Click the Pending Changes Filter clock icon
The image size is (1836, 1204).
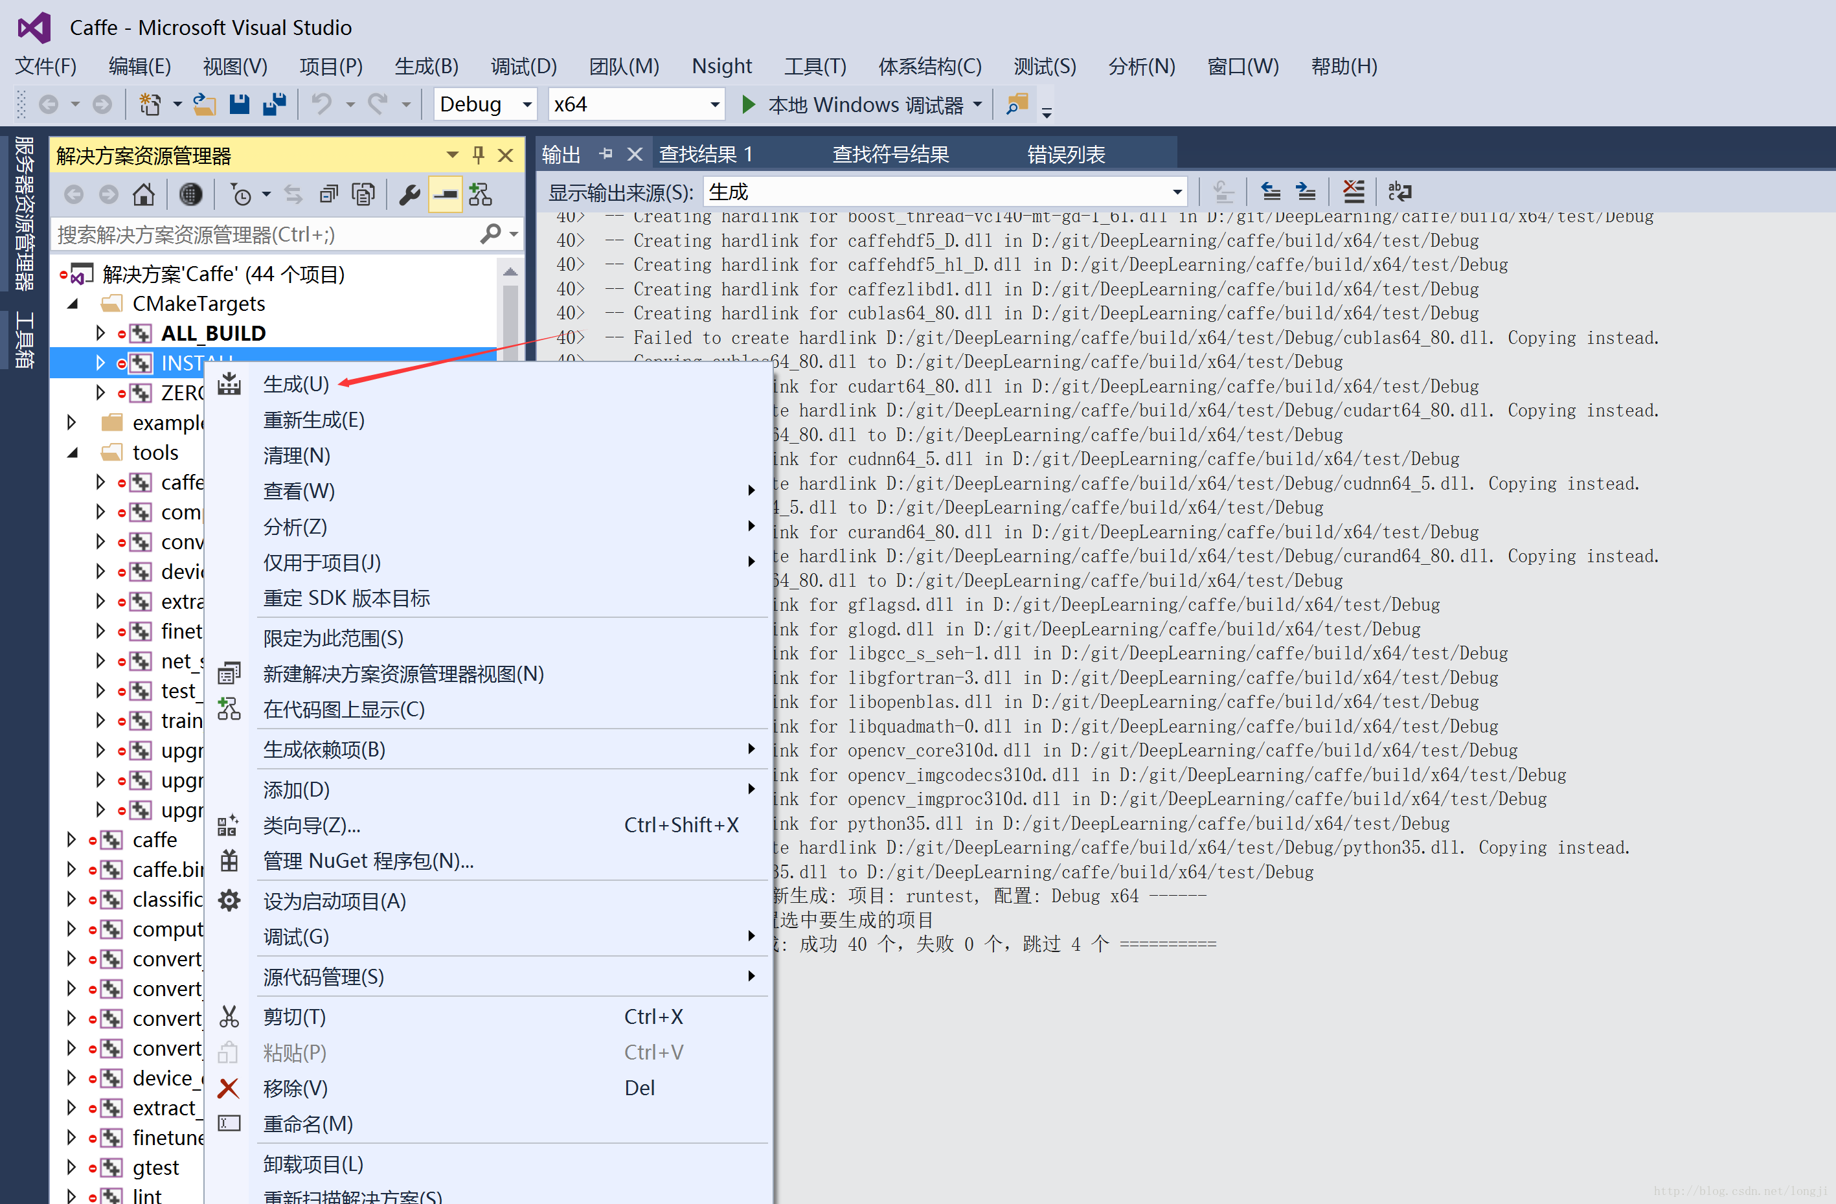point(242,194)
